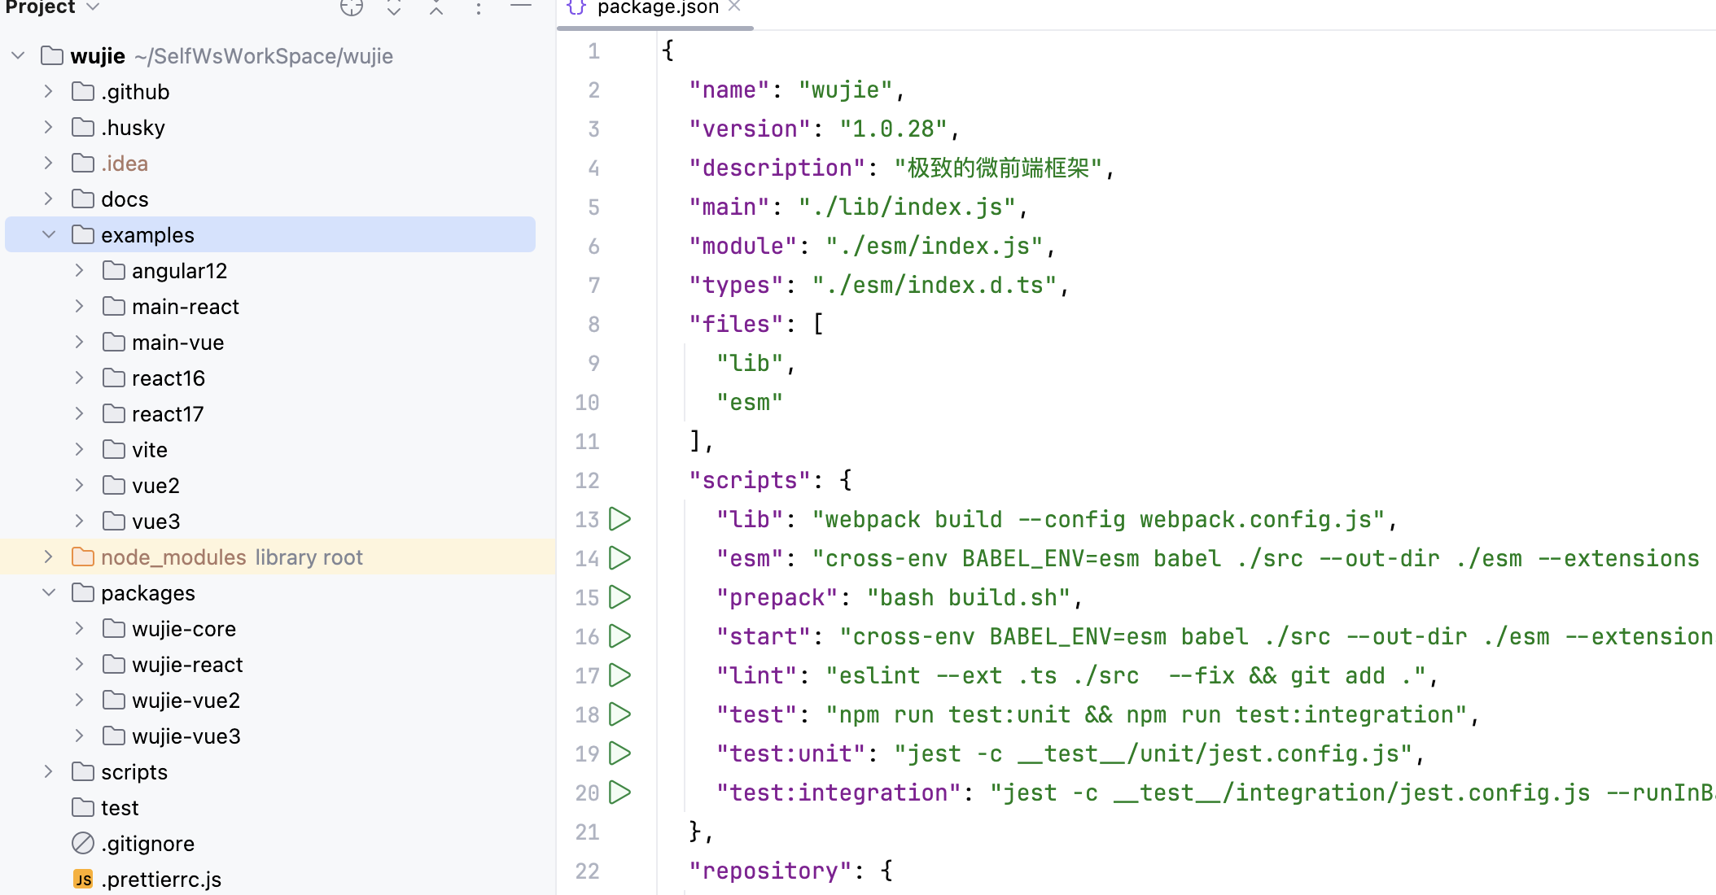Collapse the examples folder

49,235
